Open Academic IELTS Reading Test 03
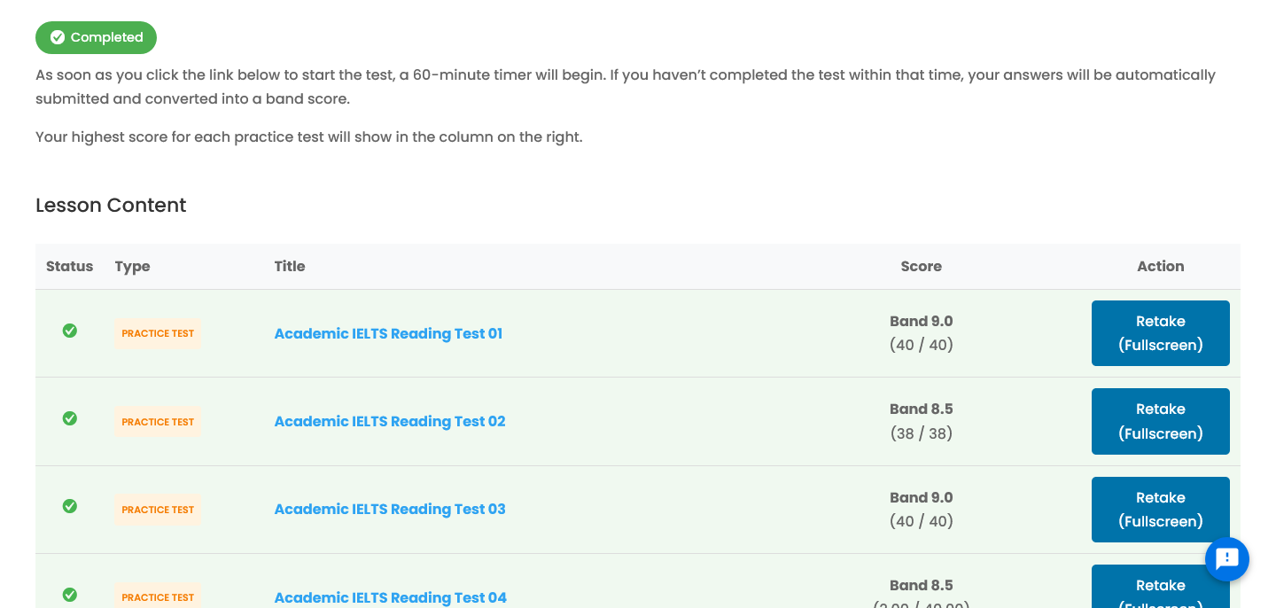1276x608 pixels. point(390,509)
